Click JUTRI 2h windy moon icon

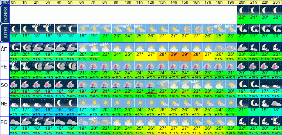[38, 29]
